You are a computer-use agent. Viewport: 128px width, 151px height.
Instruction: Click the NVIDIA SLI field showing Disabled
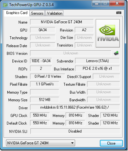(x=75, y=131)
